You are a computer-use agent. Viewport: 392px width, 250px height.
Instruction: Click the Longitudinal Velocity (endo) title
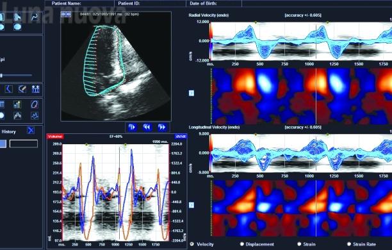tap(214, 127)
